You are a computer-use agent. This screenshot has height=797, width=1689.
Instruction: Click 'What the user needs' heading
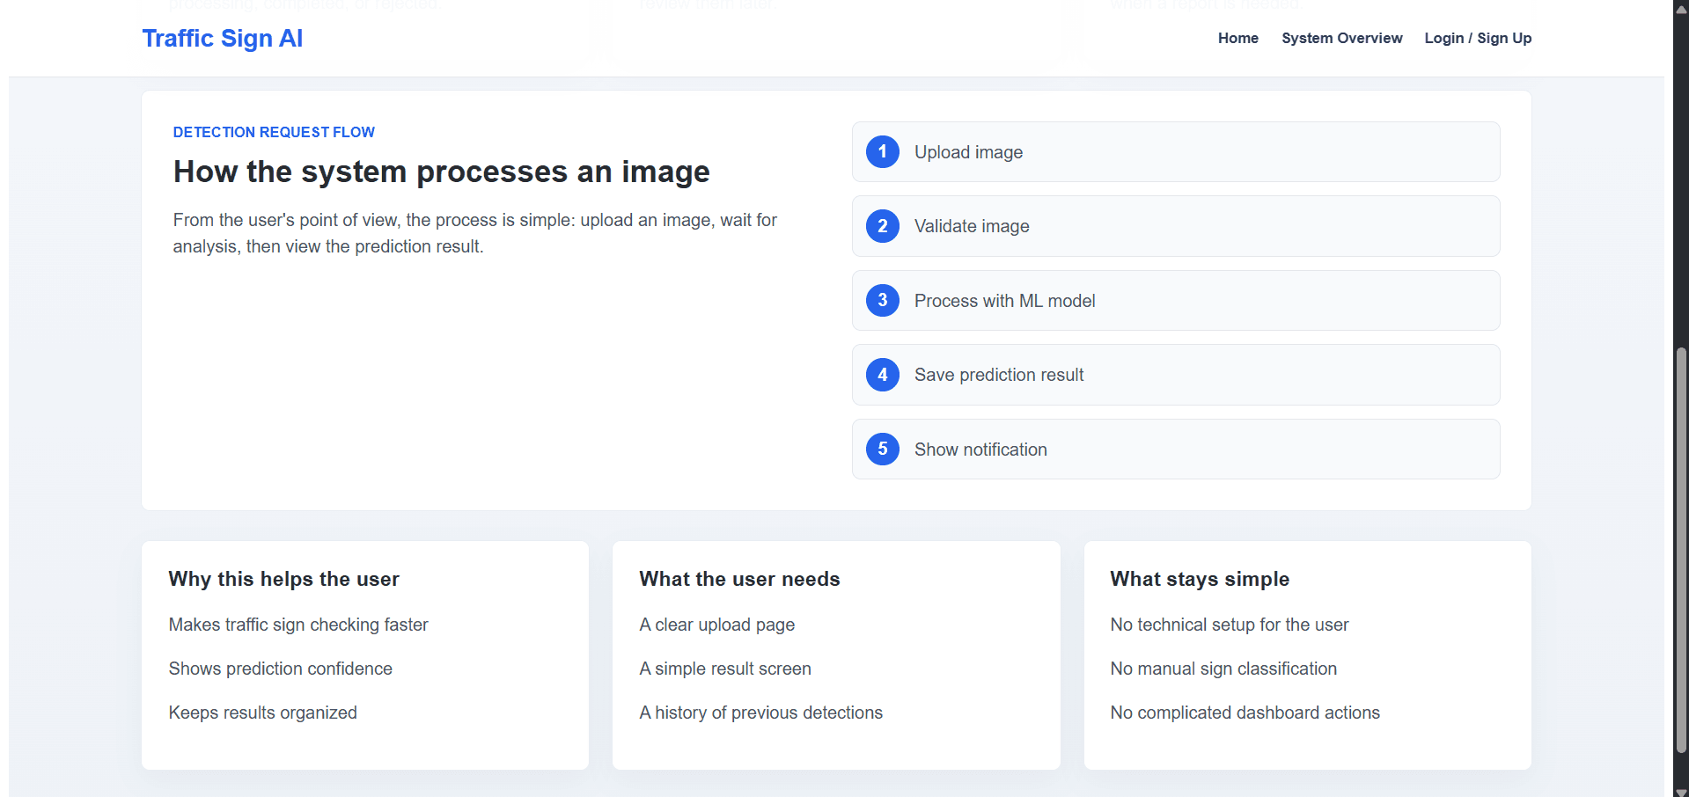pos(739,579)
